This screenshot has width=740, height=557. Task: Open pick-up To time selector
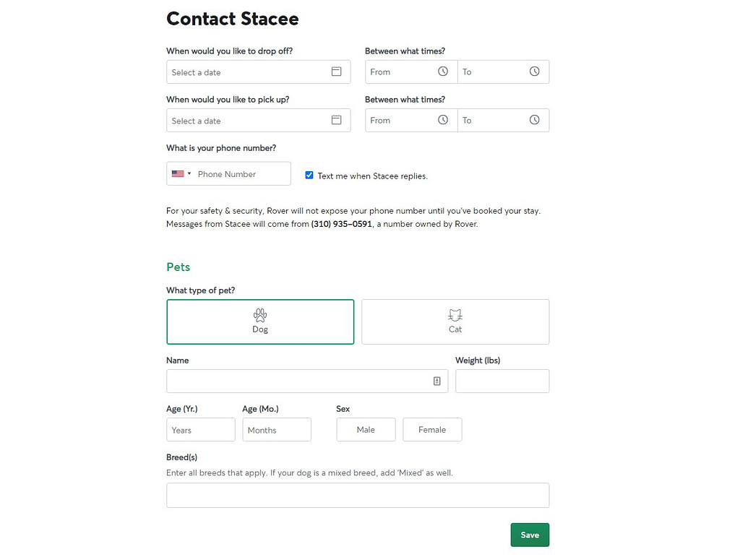pyautogui.click(x=503, y=120)
